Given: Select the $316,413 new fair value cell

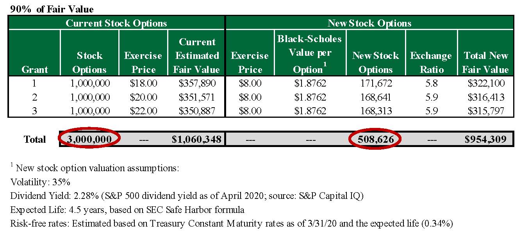Looking at the screenshot, I should tap(486, 97).
